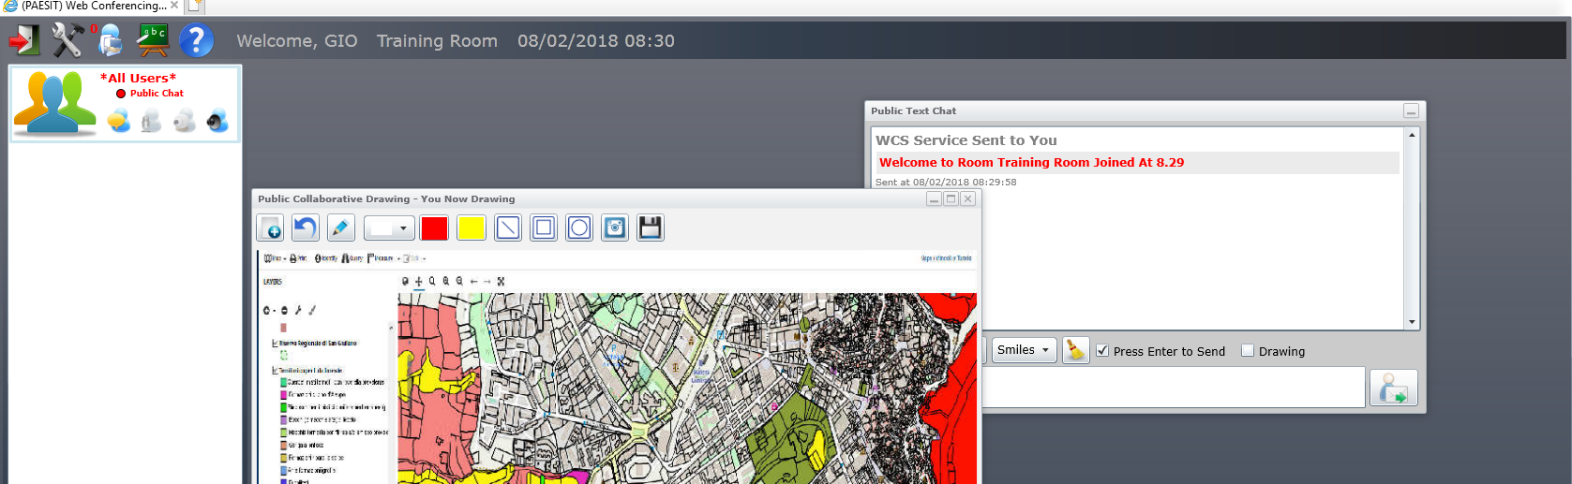This screenshot has height=484, width=1572.
Task: Click the chat message input field
Action: pos(1172,388)
